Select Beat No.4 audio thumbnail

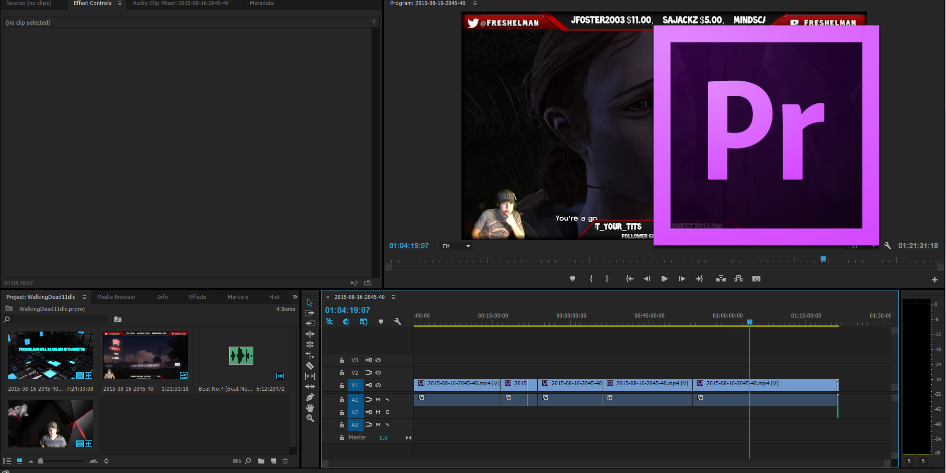point(241,356)
